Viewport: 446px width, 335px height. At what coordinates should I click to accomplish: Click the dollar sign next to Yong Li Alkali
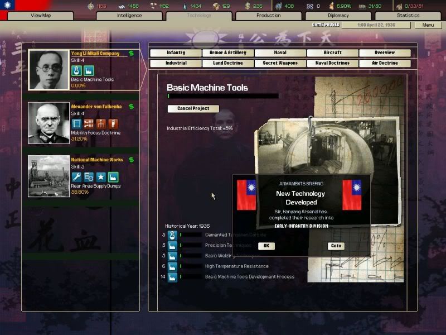coord(131,54)
